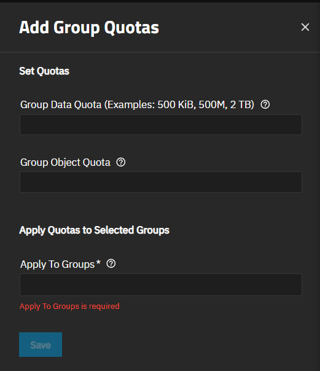Focus the Group Object Quota input field
Viewport: 320px width, 371px height.
tap(161, 182)
